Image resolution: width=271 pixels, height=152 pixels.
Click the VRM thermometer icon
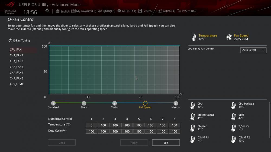pyautogui.click(x=234, y=117)
